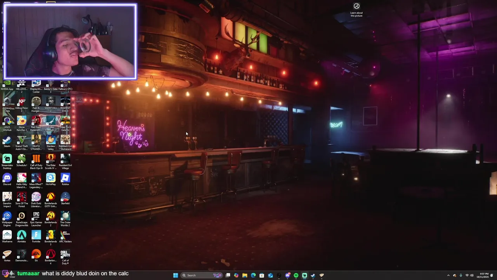
Task: Open the Epic Games Launcher shortcut
Action: click(36, 219)
